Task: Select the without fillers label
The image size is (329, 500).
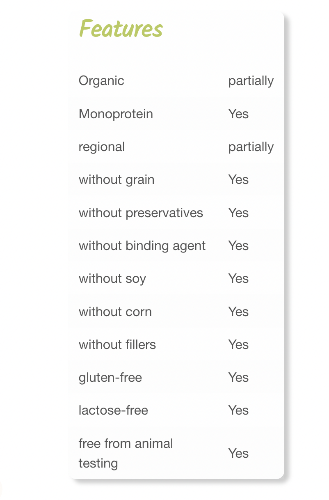Action: [117, 344]
